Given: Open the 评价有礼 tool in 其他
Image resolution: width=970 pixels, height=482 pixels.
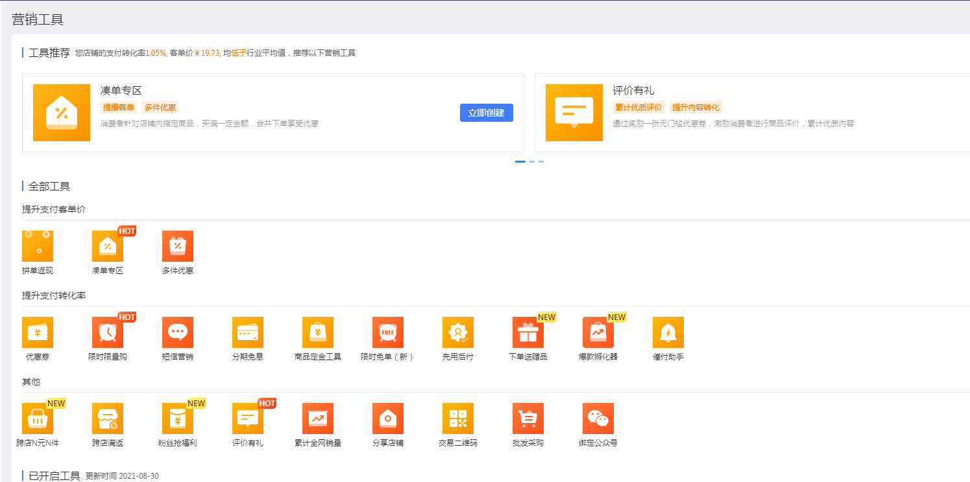Looking at the screenshot, I should [248, 419].
